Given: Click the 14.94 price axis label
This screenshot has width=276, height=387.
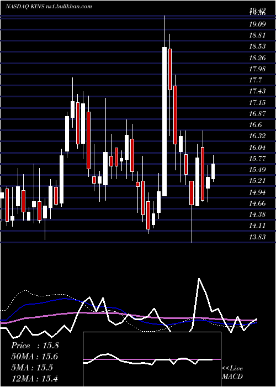Looking at the screenshot, I should point(257,192).
